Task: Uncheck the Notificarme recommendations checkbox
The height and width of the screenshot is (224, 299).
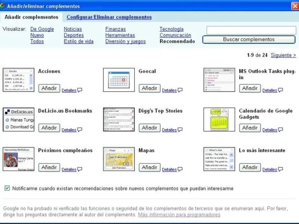Action: (7, 188)
